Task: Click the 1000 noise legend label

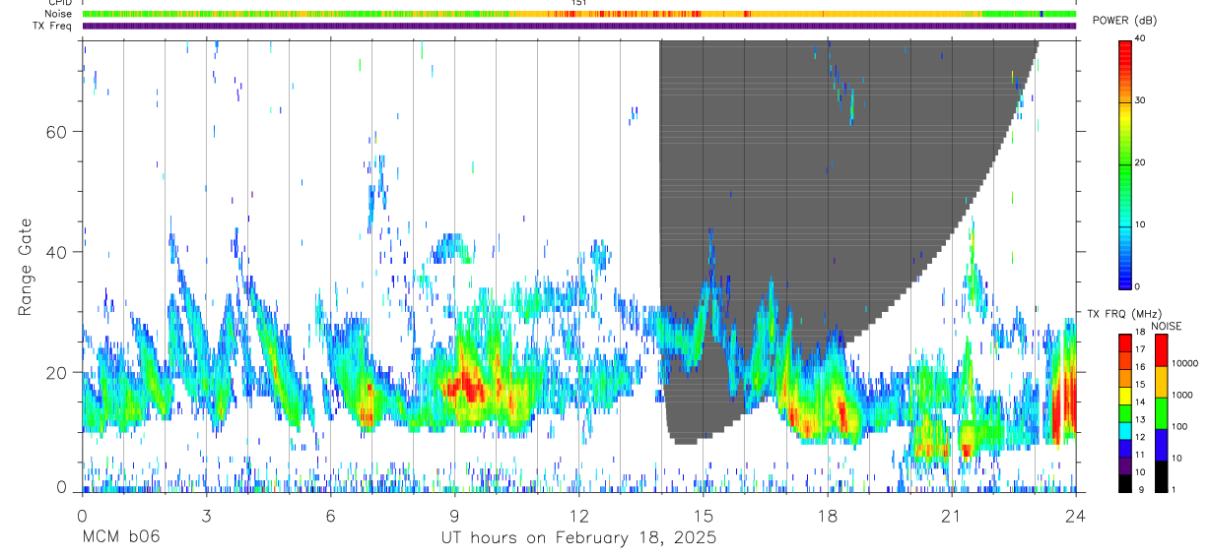Action: click(1182, 395)
